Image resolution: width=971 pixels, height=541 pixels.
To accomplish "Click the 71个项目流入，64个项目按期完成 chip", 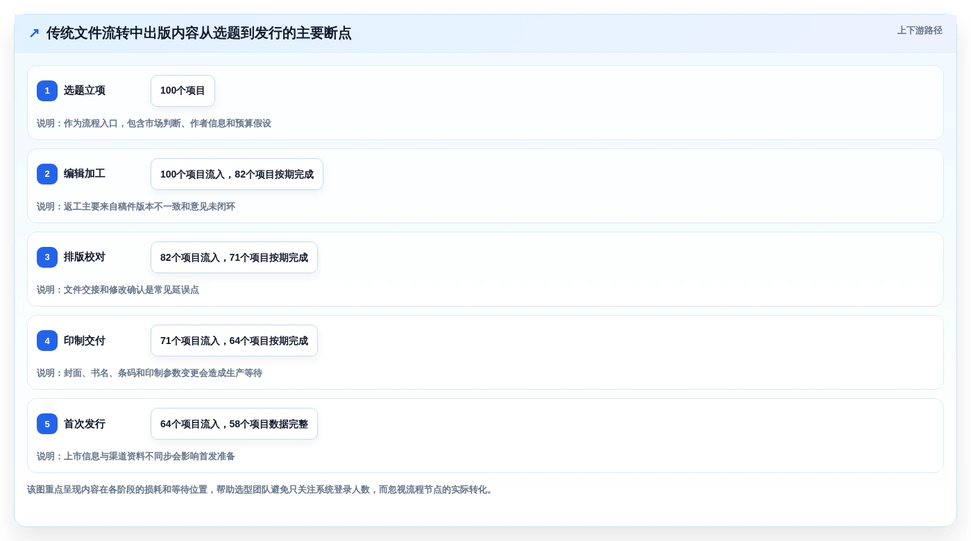I will pyautogui.click(x=234, y=341).
